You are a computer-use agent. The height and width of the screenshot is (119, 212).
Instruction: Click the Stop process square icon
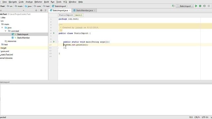click(209, 6)
